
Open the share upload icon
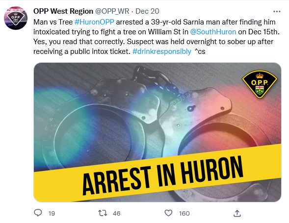[x=237, y=213]
